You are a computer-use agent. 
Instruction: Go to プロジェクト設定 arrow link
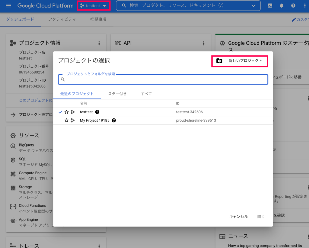coord(13,114)
